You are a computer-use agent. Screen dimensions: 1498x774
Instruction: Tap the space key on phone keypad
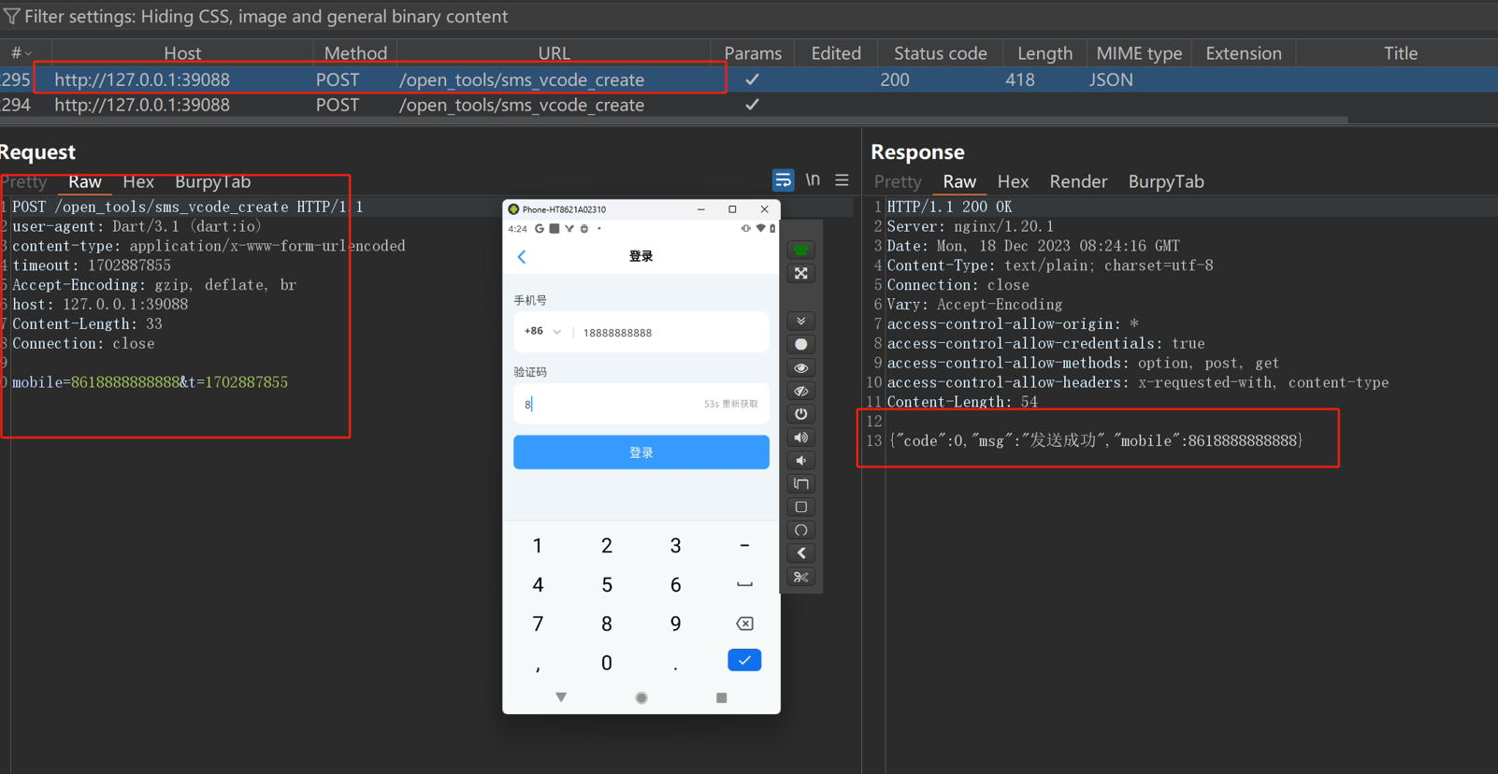[744, 585]
